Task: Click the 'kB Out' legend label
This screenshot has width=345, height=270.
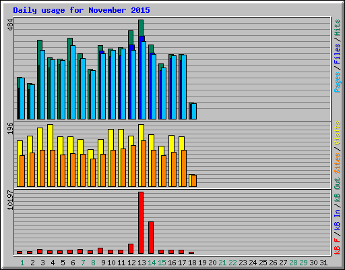Action: point(338,190)
